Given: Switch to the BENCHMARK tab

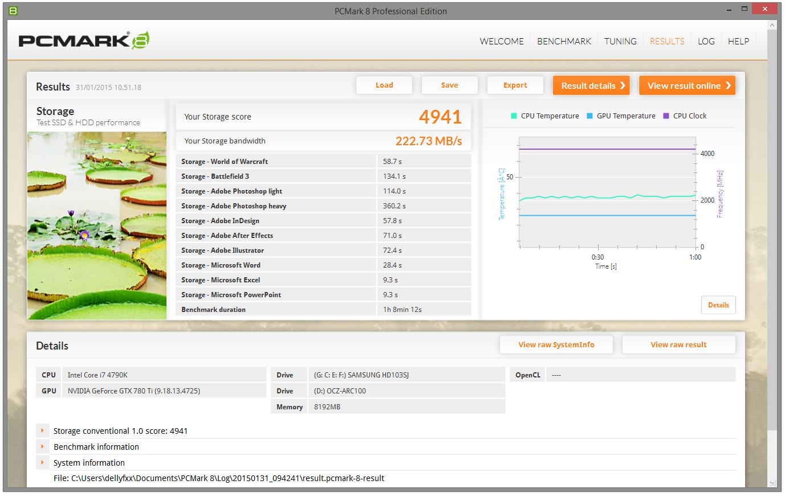Looking at the screenshot, I should (x=564, y=42).
